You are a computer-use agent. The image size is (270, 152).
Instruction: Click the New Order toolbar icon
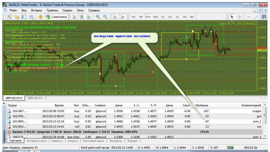coord(9,17)
